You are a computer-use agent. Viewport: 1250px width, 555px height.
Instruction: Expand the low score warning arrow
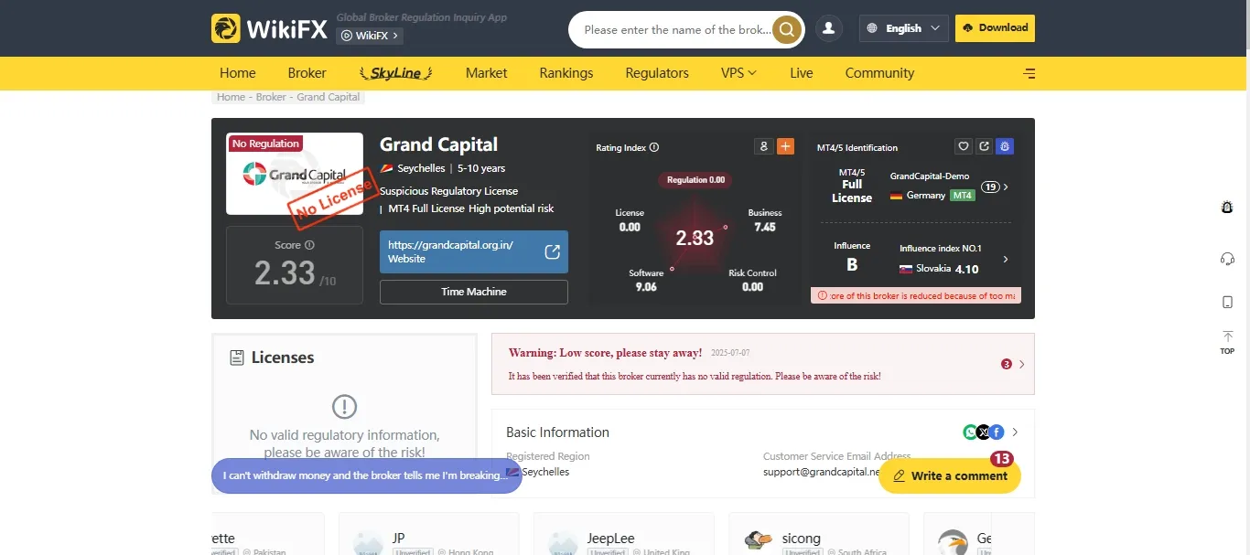(x=1022, y=364)
